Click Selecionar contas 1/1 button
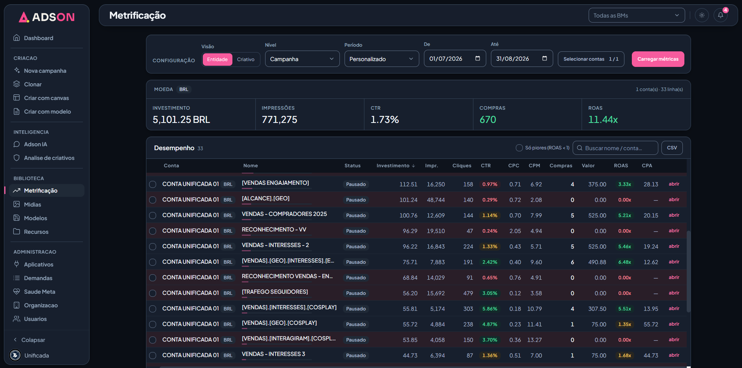The height and width of the screenshot is (368, 742). [x=591, y=59]
